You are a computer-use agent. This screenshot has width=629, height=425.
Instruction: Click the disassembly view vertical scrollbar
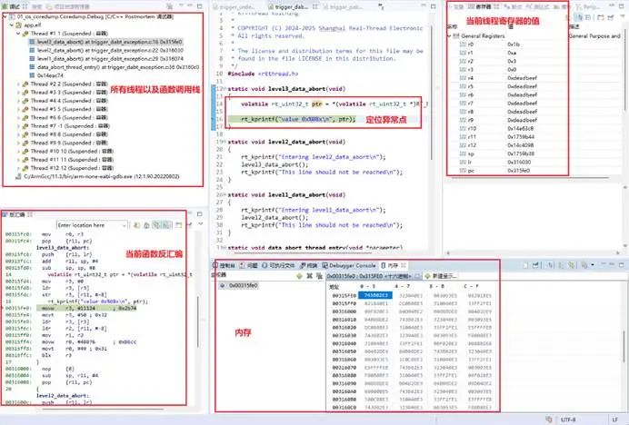point(197,322)
